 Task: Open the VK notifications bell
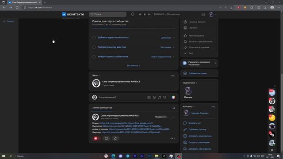tap(133, 14)
